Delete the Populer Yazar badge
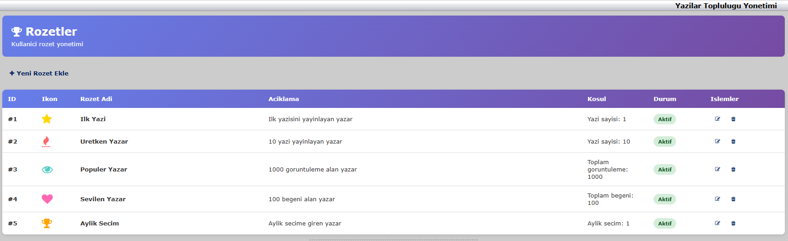 733,169
